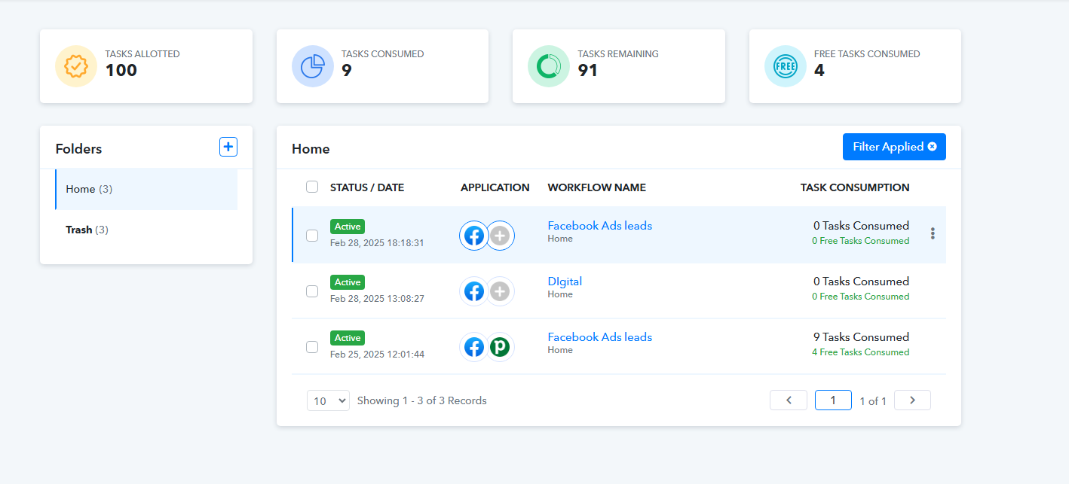Click the Tasks Consumed pie chart icon
Image resolution: width=1069 pixels, height=484 pixels.
click(313, 66)
